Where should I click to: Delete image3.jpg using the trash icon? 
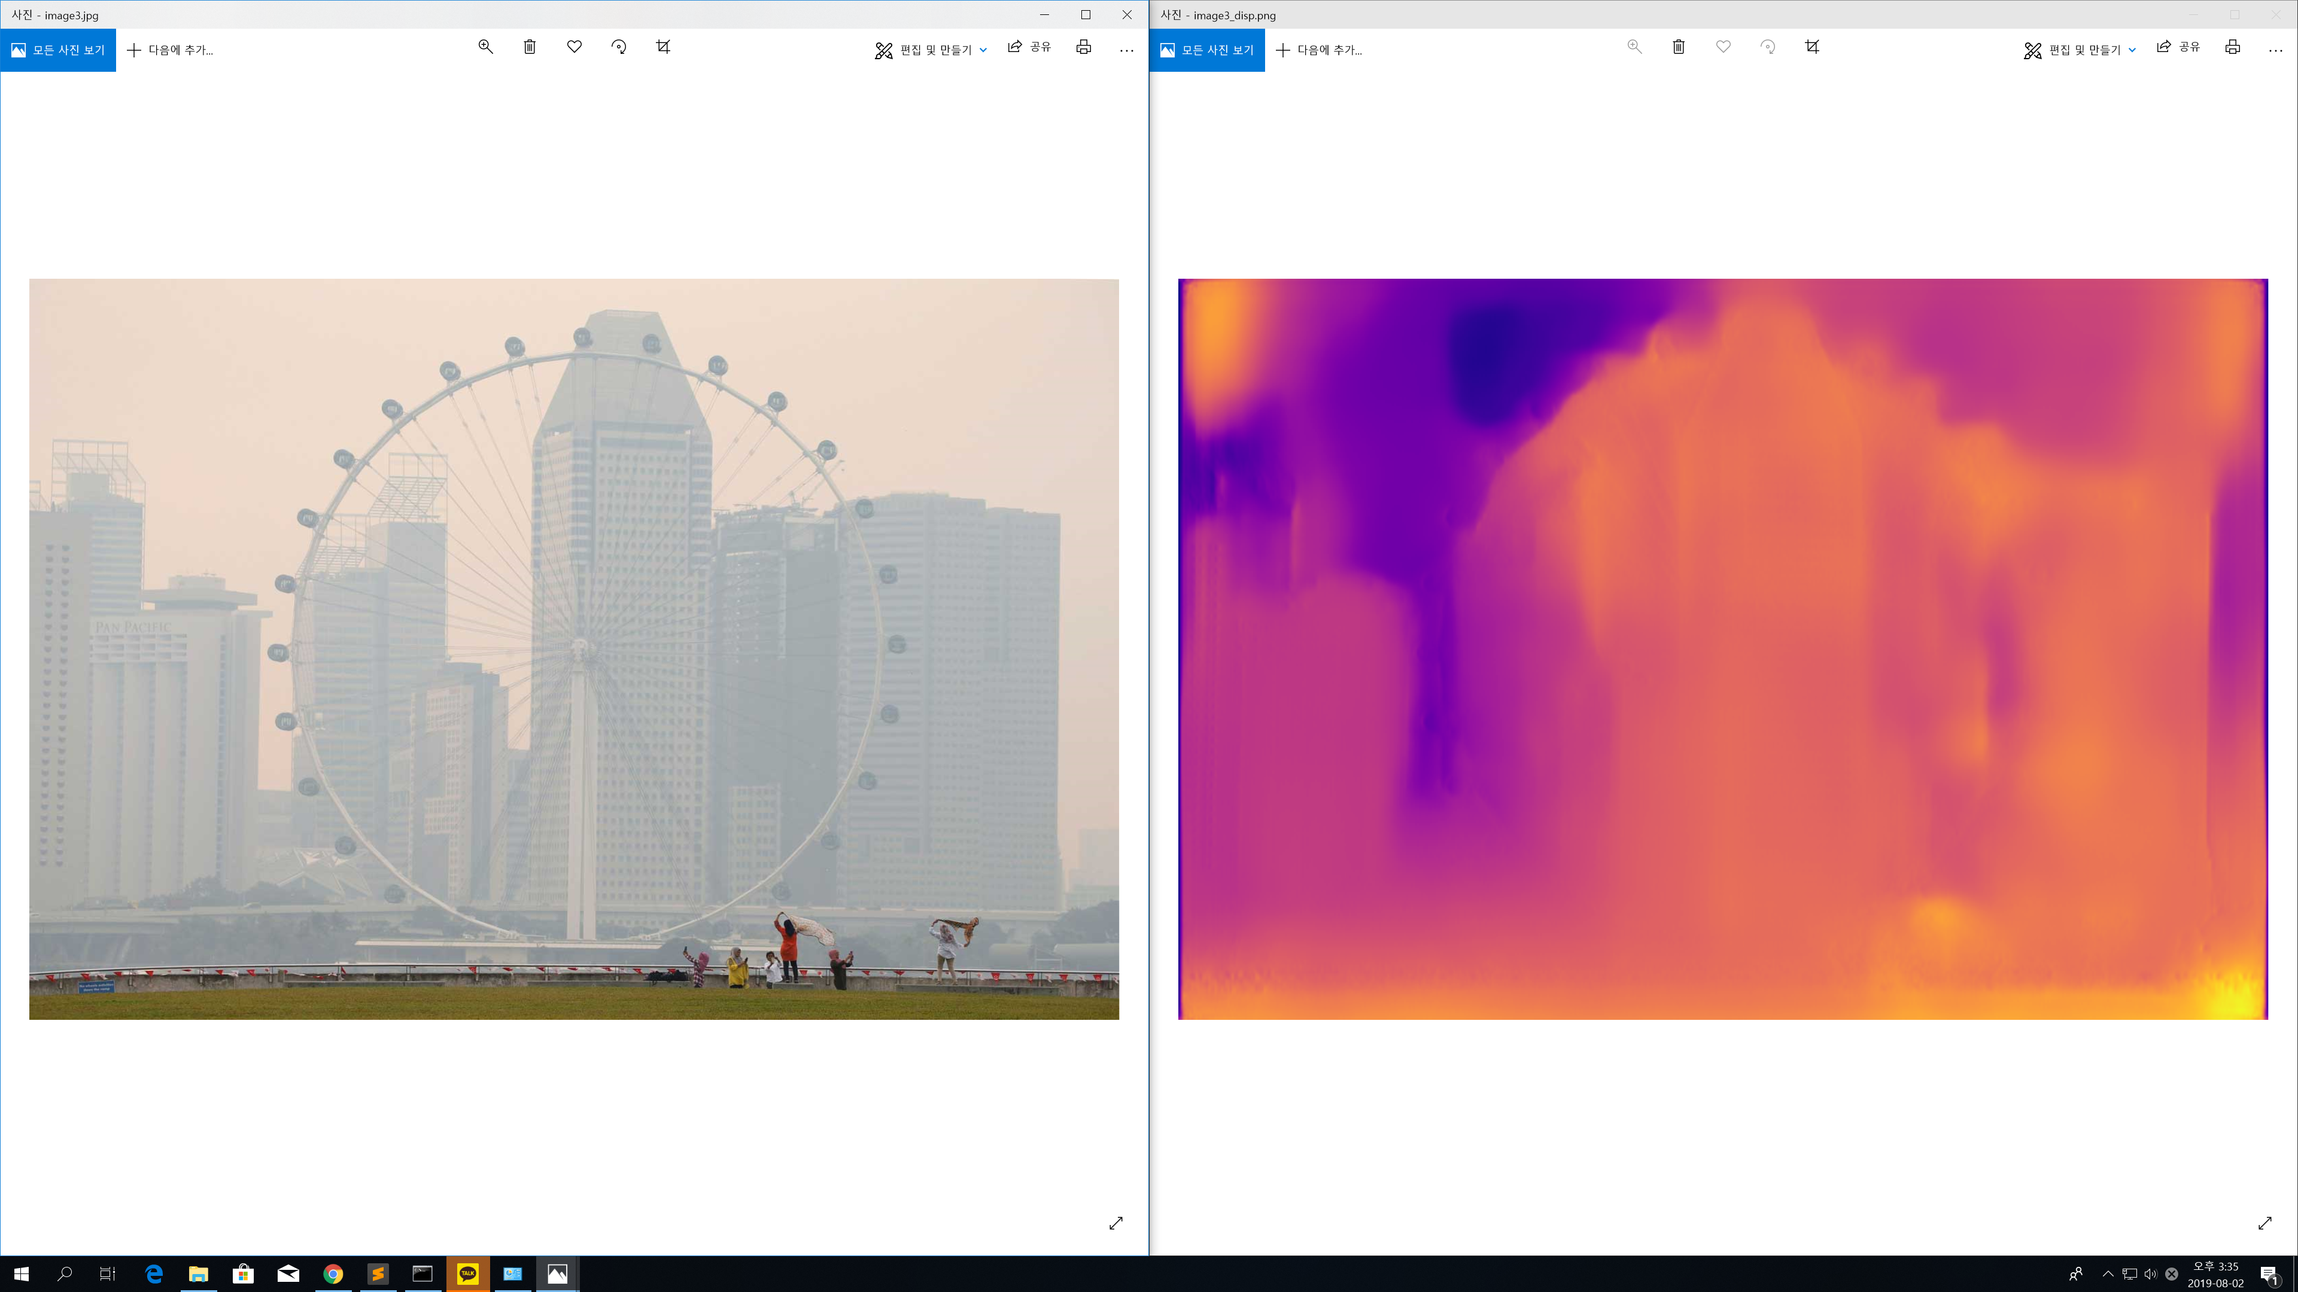530,47
